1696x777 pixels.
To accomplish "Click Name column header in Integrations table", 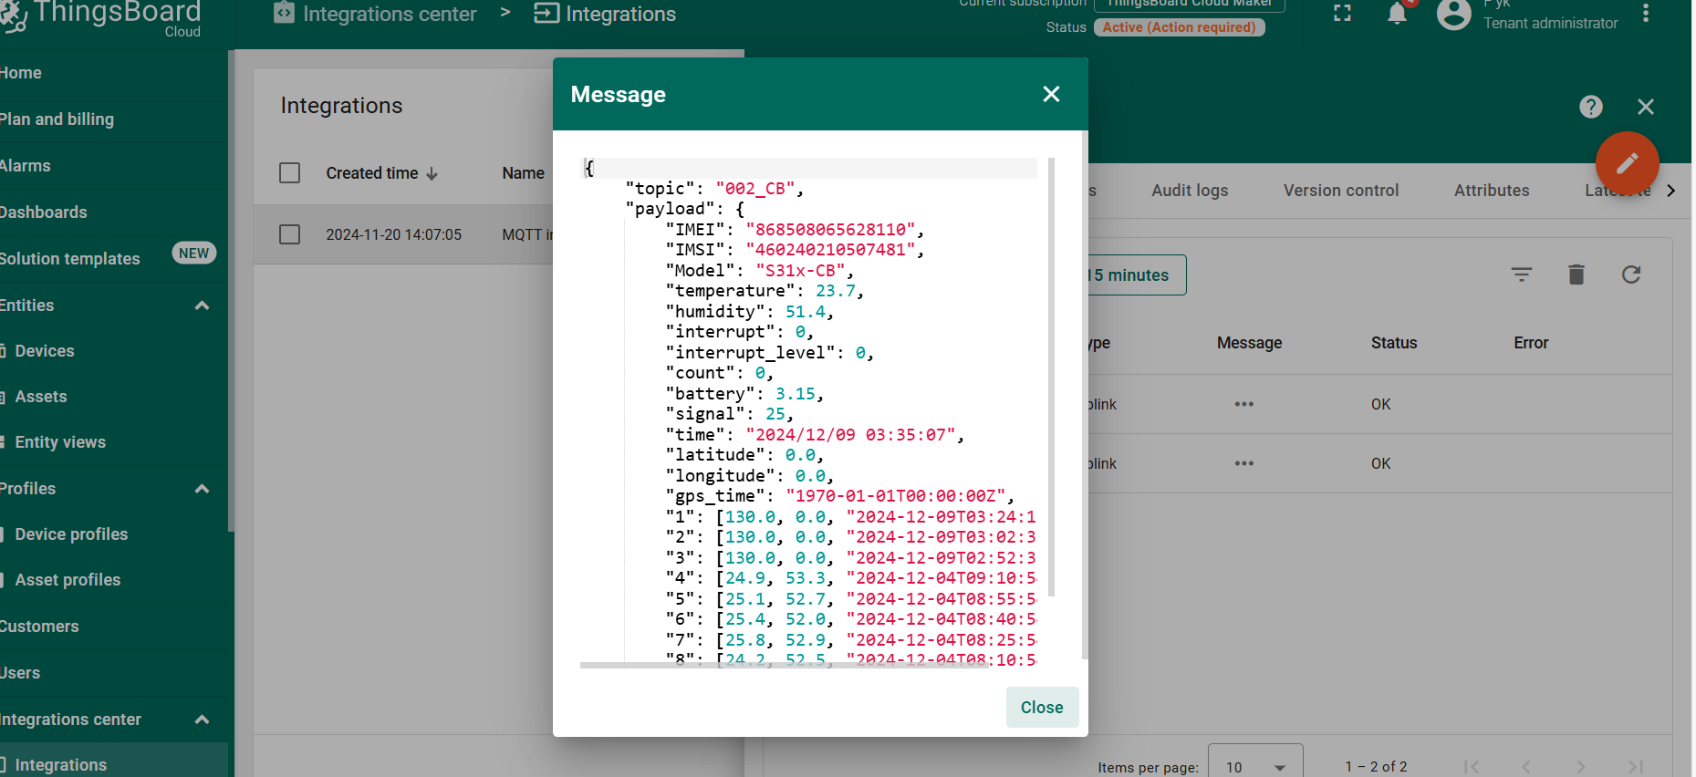I will (x=523, y=173).
